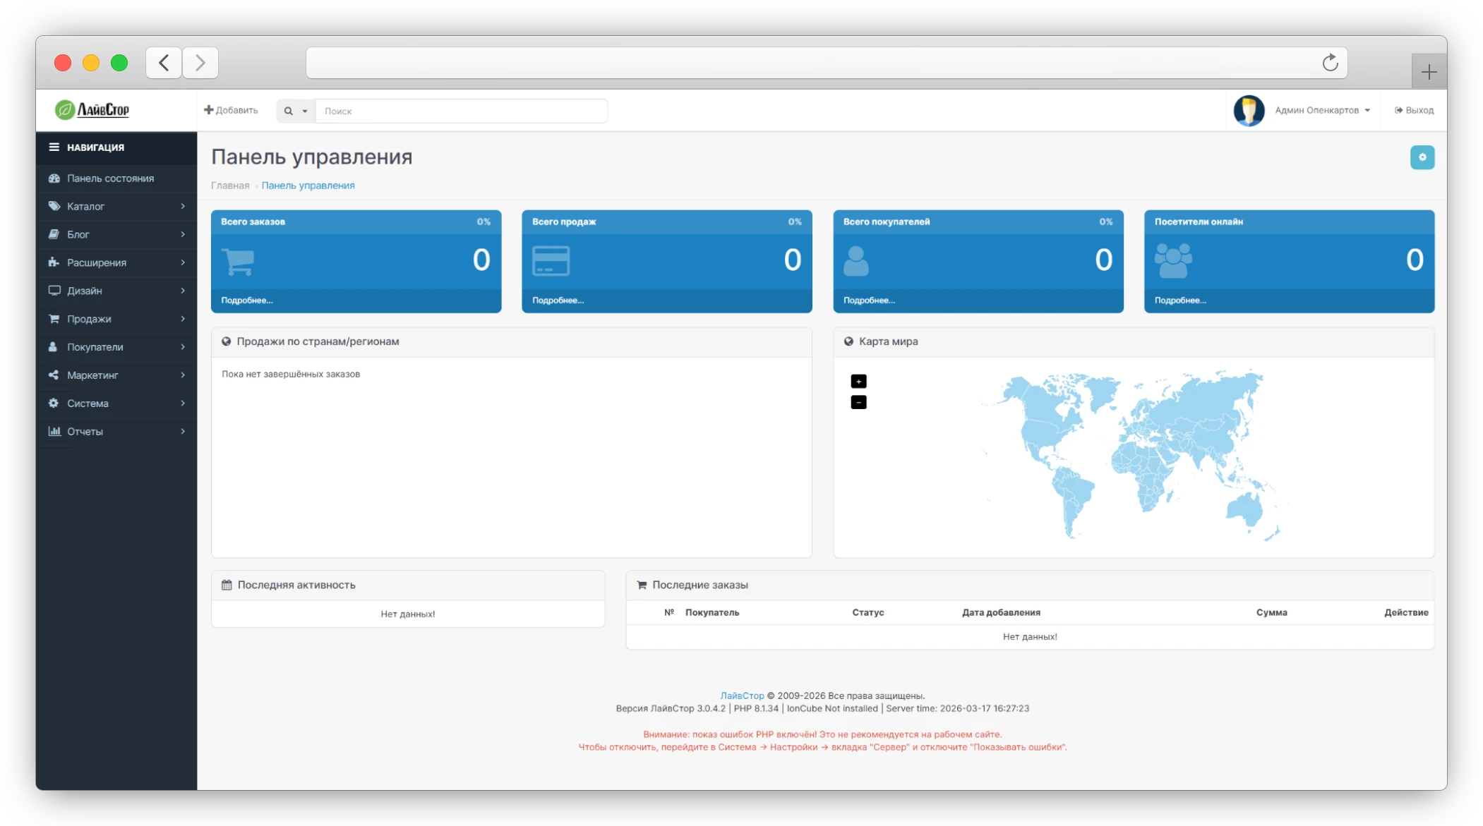Click the browser forward arrow
This screenshot has width=1483, height=826.
(x=200, y=63)
